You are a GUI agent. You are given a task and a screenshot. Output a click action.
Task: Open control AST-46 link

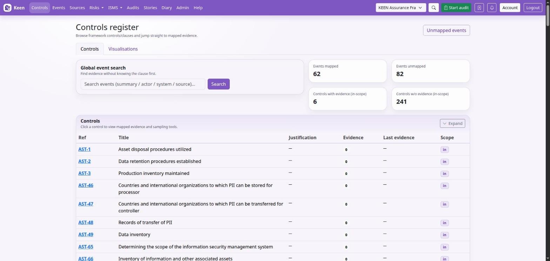(86, 185)
